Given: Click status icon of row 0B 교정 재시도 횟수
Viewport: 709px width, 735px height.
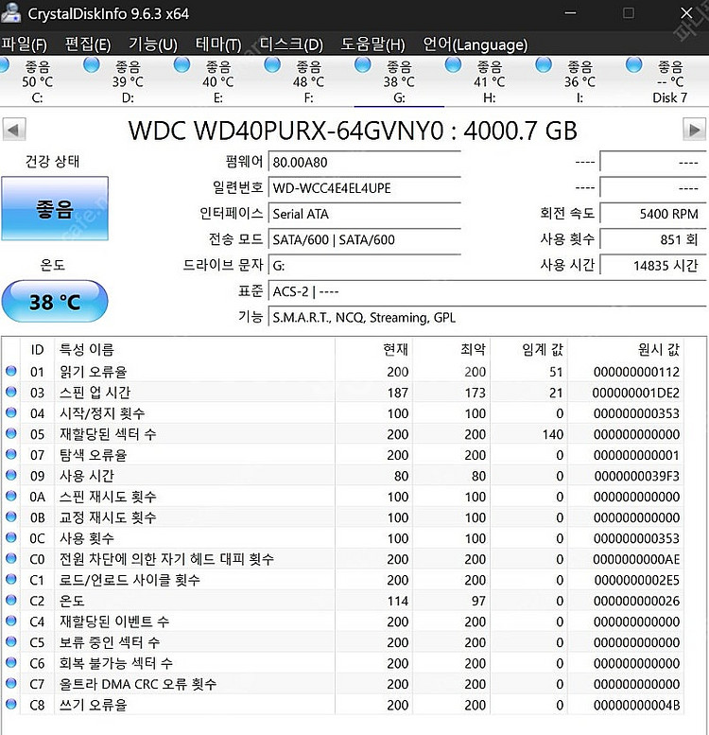Looking at the screenshot, I should (11, 516).
